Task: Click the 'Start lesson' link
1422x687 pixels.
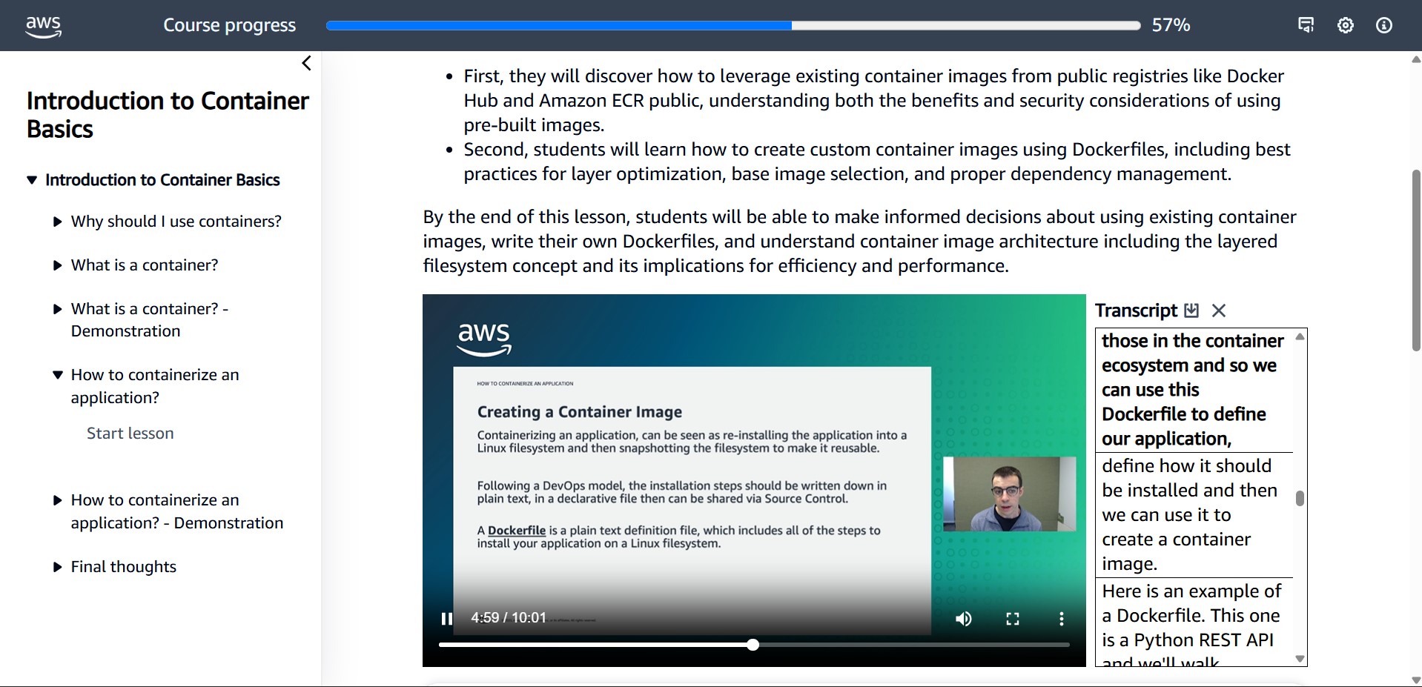Action: pos(130,434)
